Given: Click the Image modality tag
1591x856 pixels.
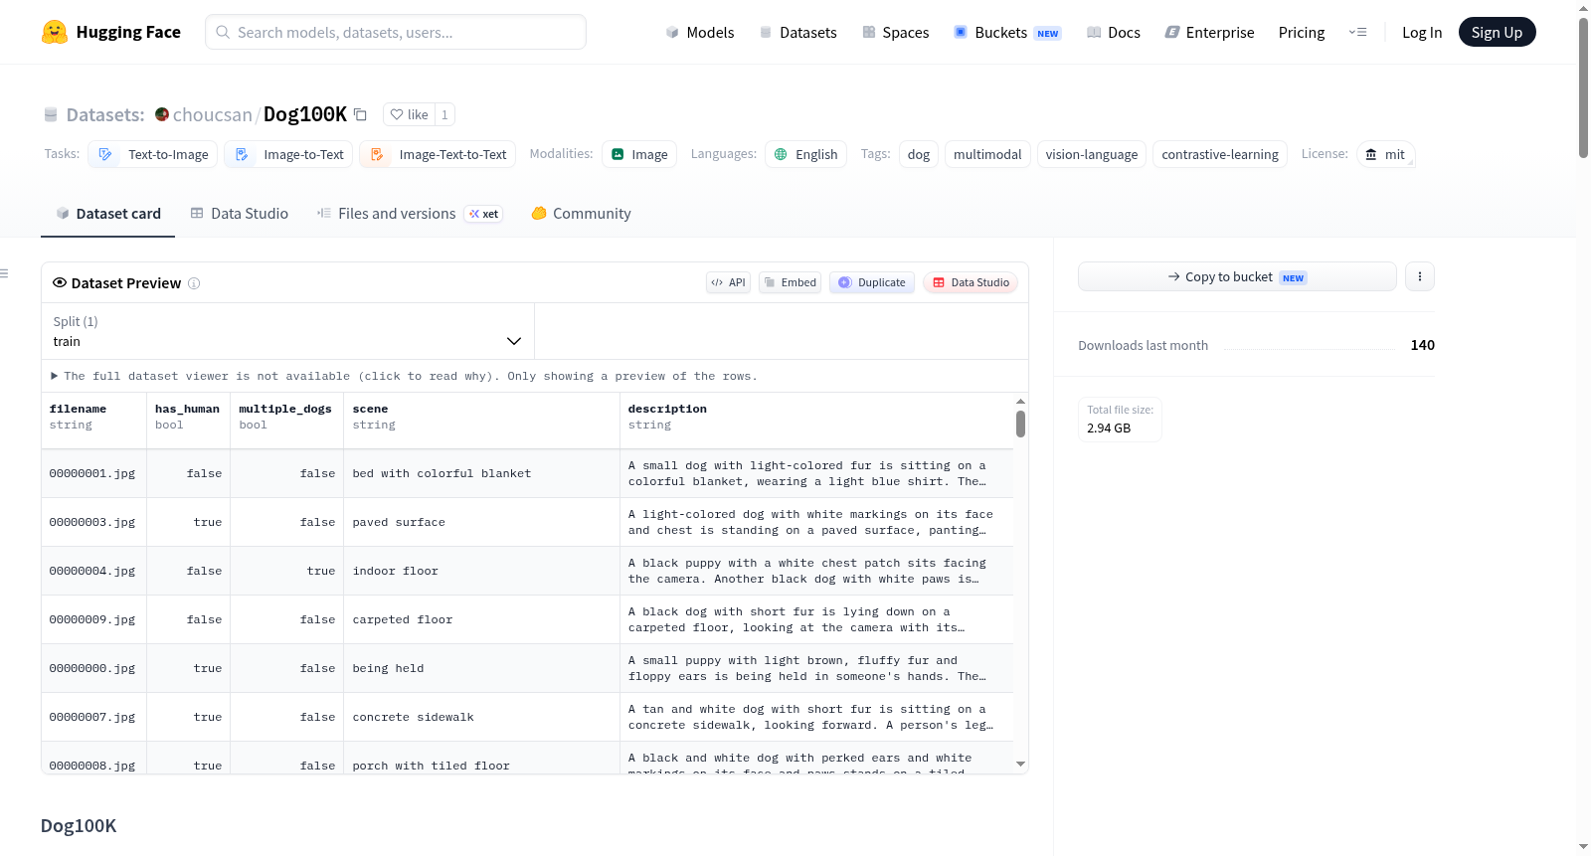Looking at the screenshot, I should [x=639, y=154].
